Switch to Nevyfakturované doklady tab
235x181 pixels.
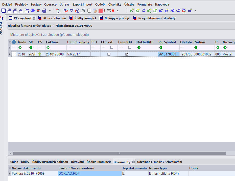tap(154, 18)
